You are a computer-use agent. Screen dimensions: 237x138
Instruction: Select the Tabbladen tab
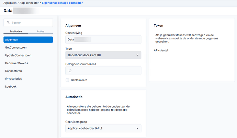pyautogui.click(x=16, y=31)
